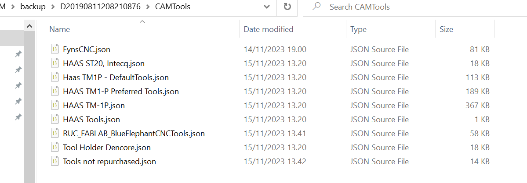Click the 189 KB size value

pos(478,91)
